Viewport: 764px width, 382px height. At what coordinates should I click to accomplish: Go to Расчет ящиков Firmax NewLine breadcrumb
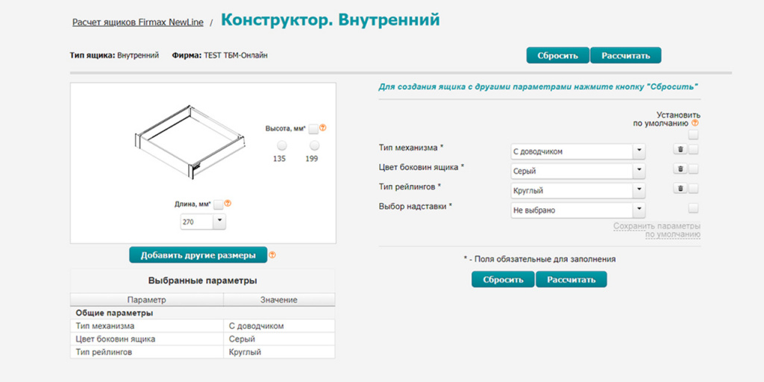[137, 22]
